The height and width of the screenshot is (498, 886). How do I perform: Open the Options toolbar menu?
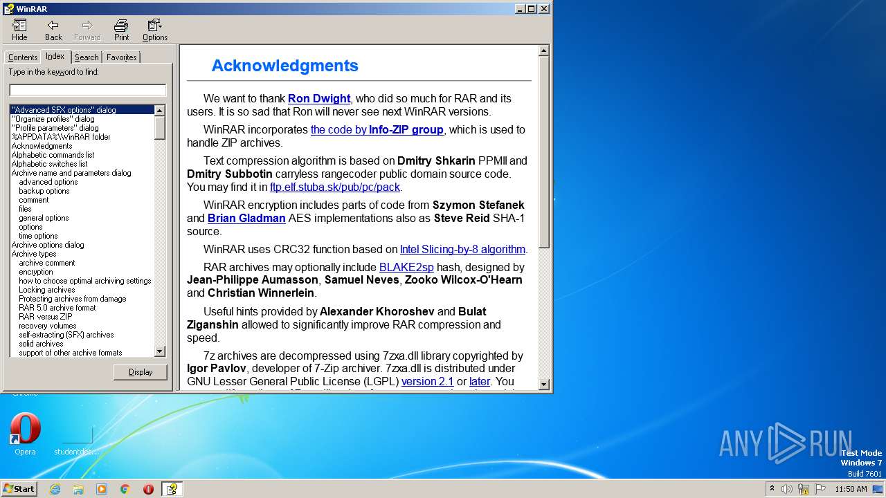155,30
